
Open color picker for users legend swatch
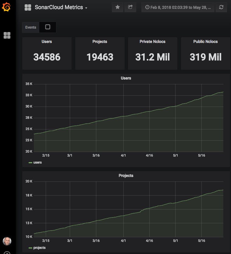[x=30, y=163]
